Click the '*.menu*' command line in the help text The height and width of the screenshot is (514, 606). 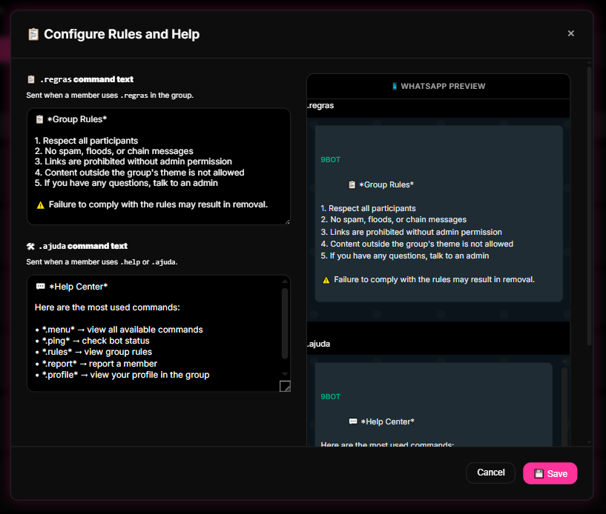coord(119,330)
